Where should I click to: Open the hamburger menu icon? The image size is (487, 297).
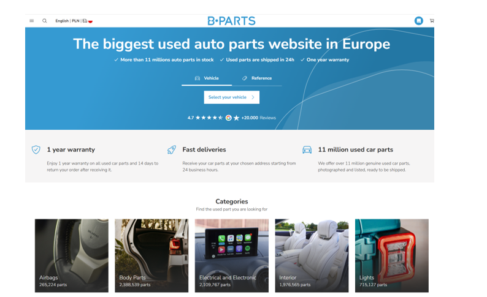point(32,21)
